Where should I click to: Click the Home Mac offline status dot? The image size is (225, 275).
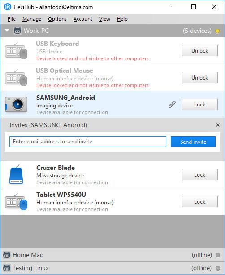pos(218,255)
